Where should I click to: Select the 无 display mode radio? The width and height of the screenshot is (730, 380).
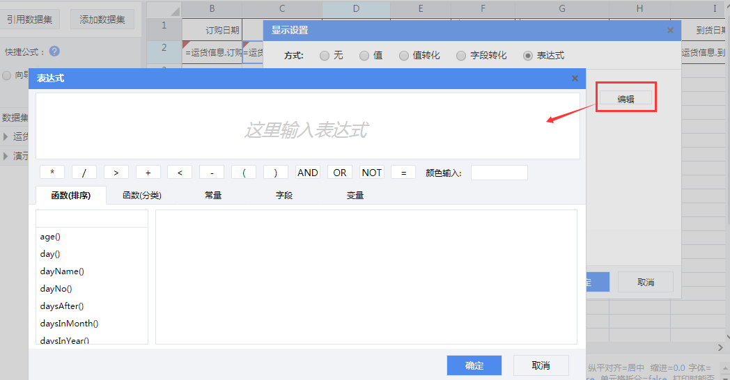pyautogui.click(x=325, y=56)
